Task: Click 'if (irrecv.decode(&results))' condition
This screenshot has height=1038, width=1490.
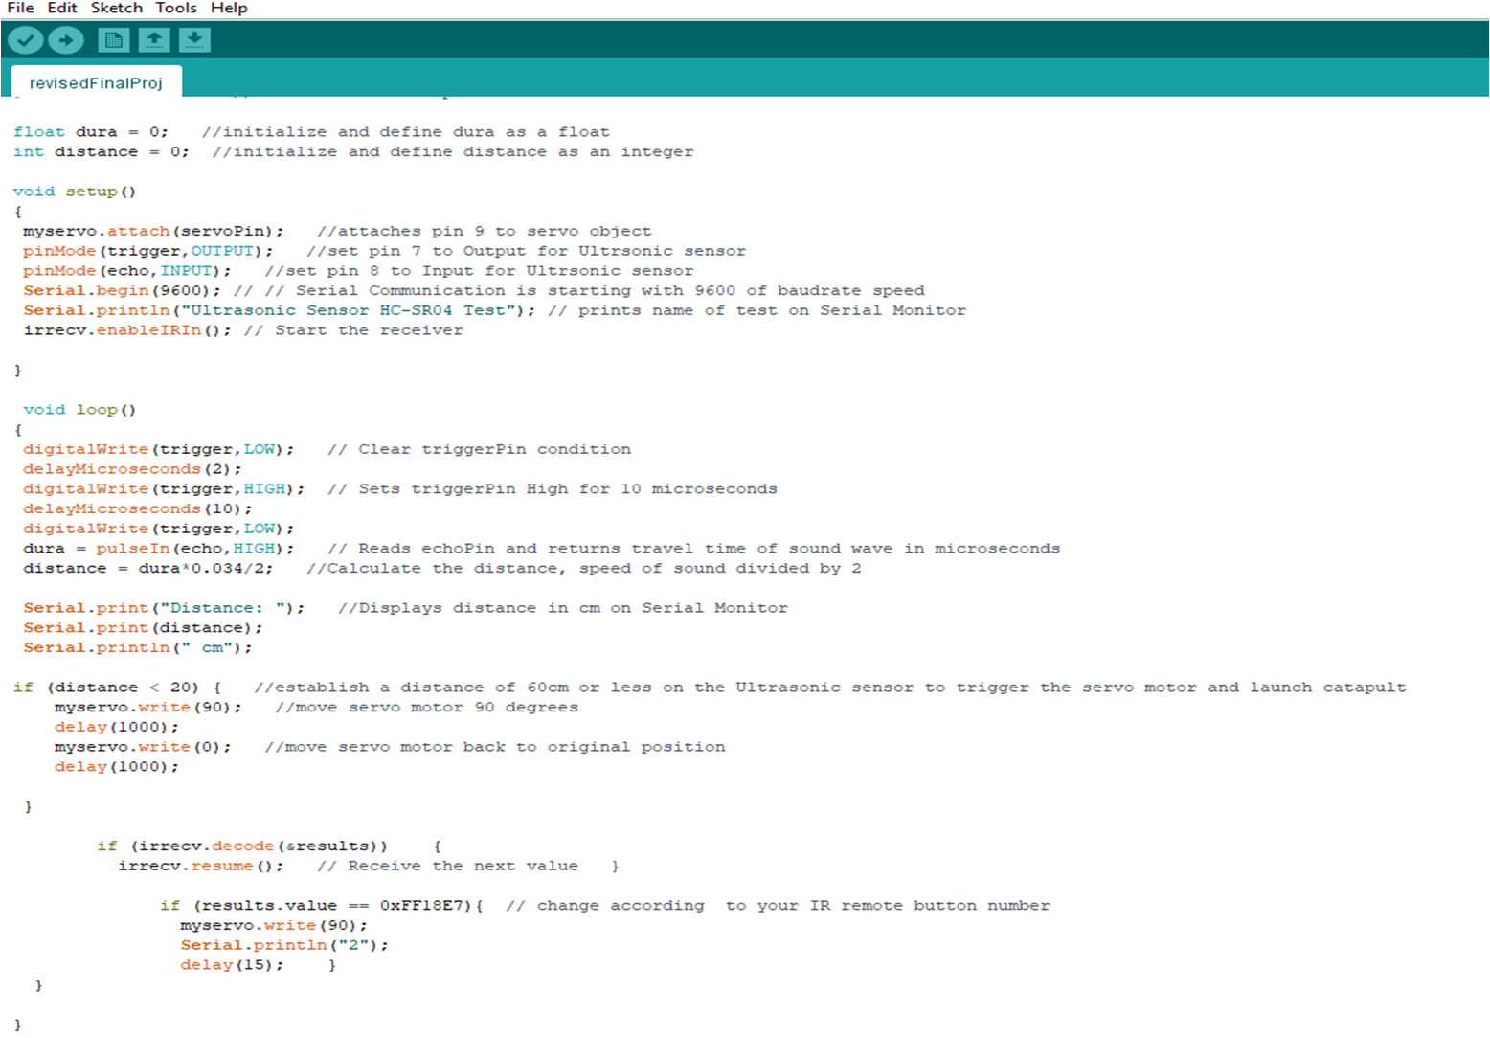Action: point(242,846)
